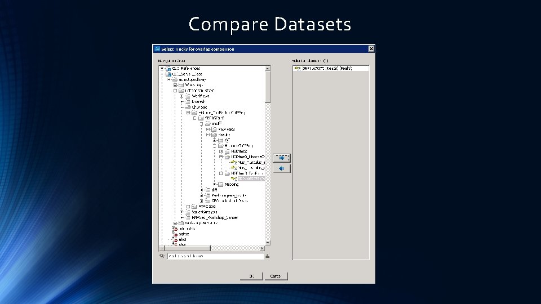
Task: Select the 'diff' tree item
Action: click(x=214, y=190)
